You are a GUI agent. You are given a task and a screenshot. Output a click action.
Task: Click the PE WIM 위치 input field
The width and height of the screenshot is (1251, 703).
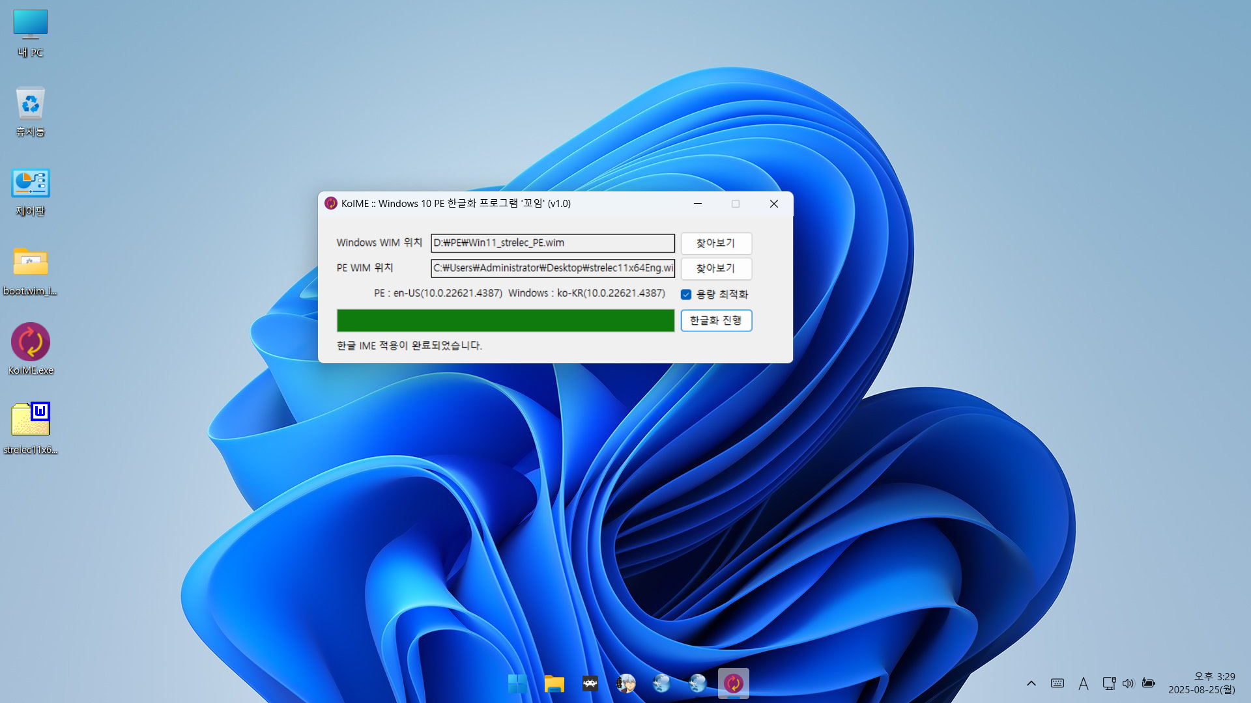pos(553,268)
